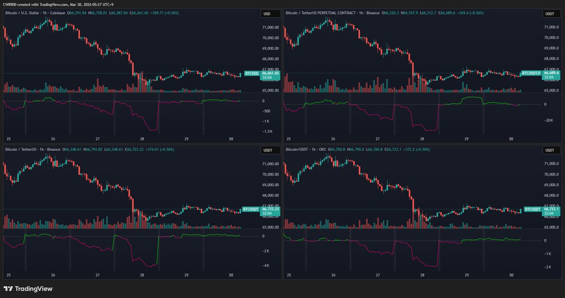This screenshot has height=298, width=565.
Task: Click the 68,000.00 price axis label on the perpetual chart
Action: (551, 59)
